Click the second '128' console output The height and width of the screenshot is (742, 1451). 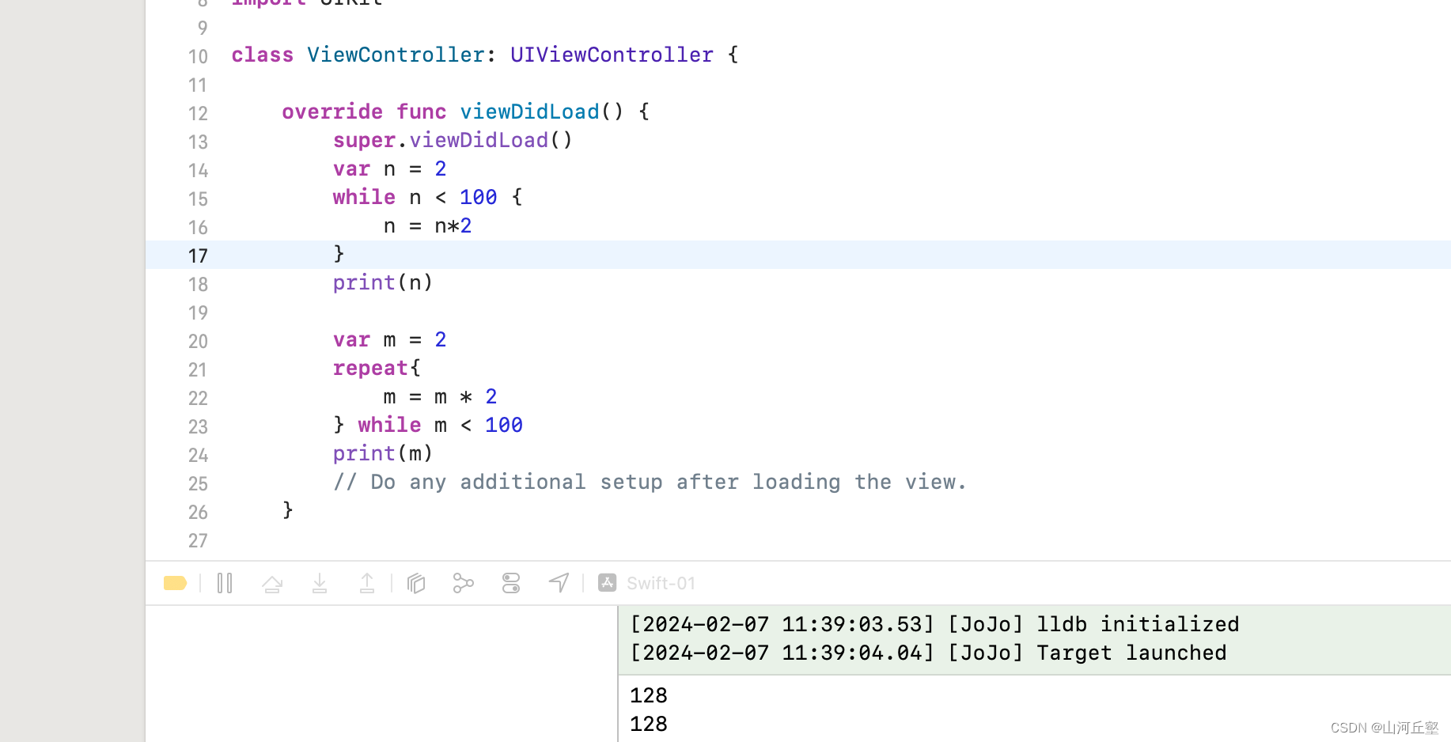[649, 725]
